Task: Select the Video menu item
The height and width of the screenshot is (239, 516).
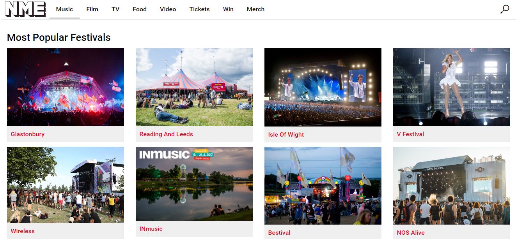Action: [168, 9]
